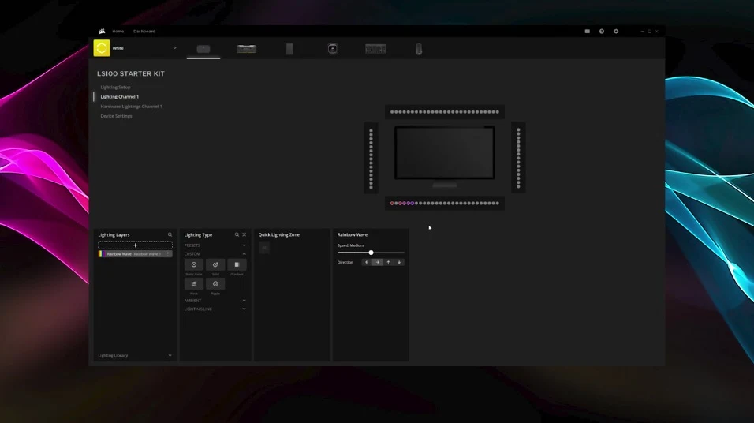Add a new lighting layer

point(135,245)
